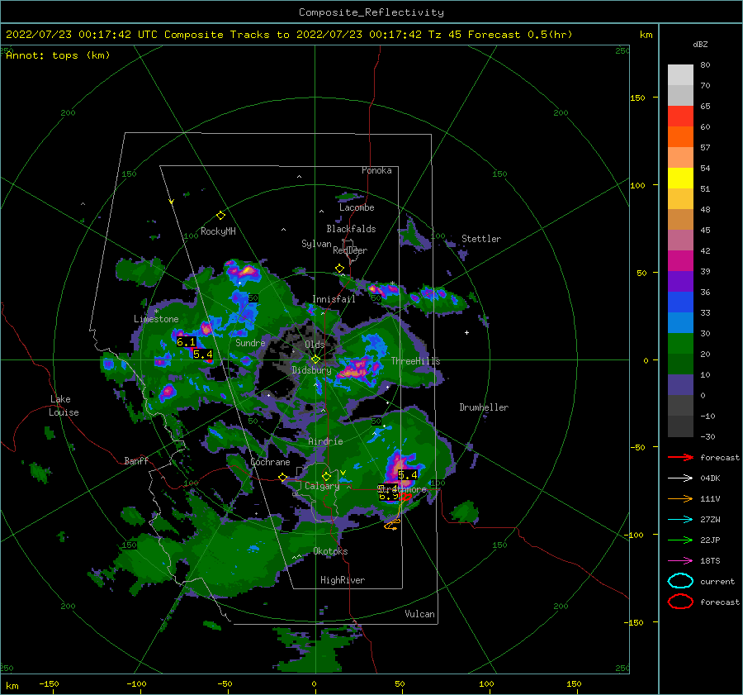The width and height of the screenshot is (743, 695).
Task: Click the Composite_Reflectivity title
Action: [x=371, y=12]
